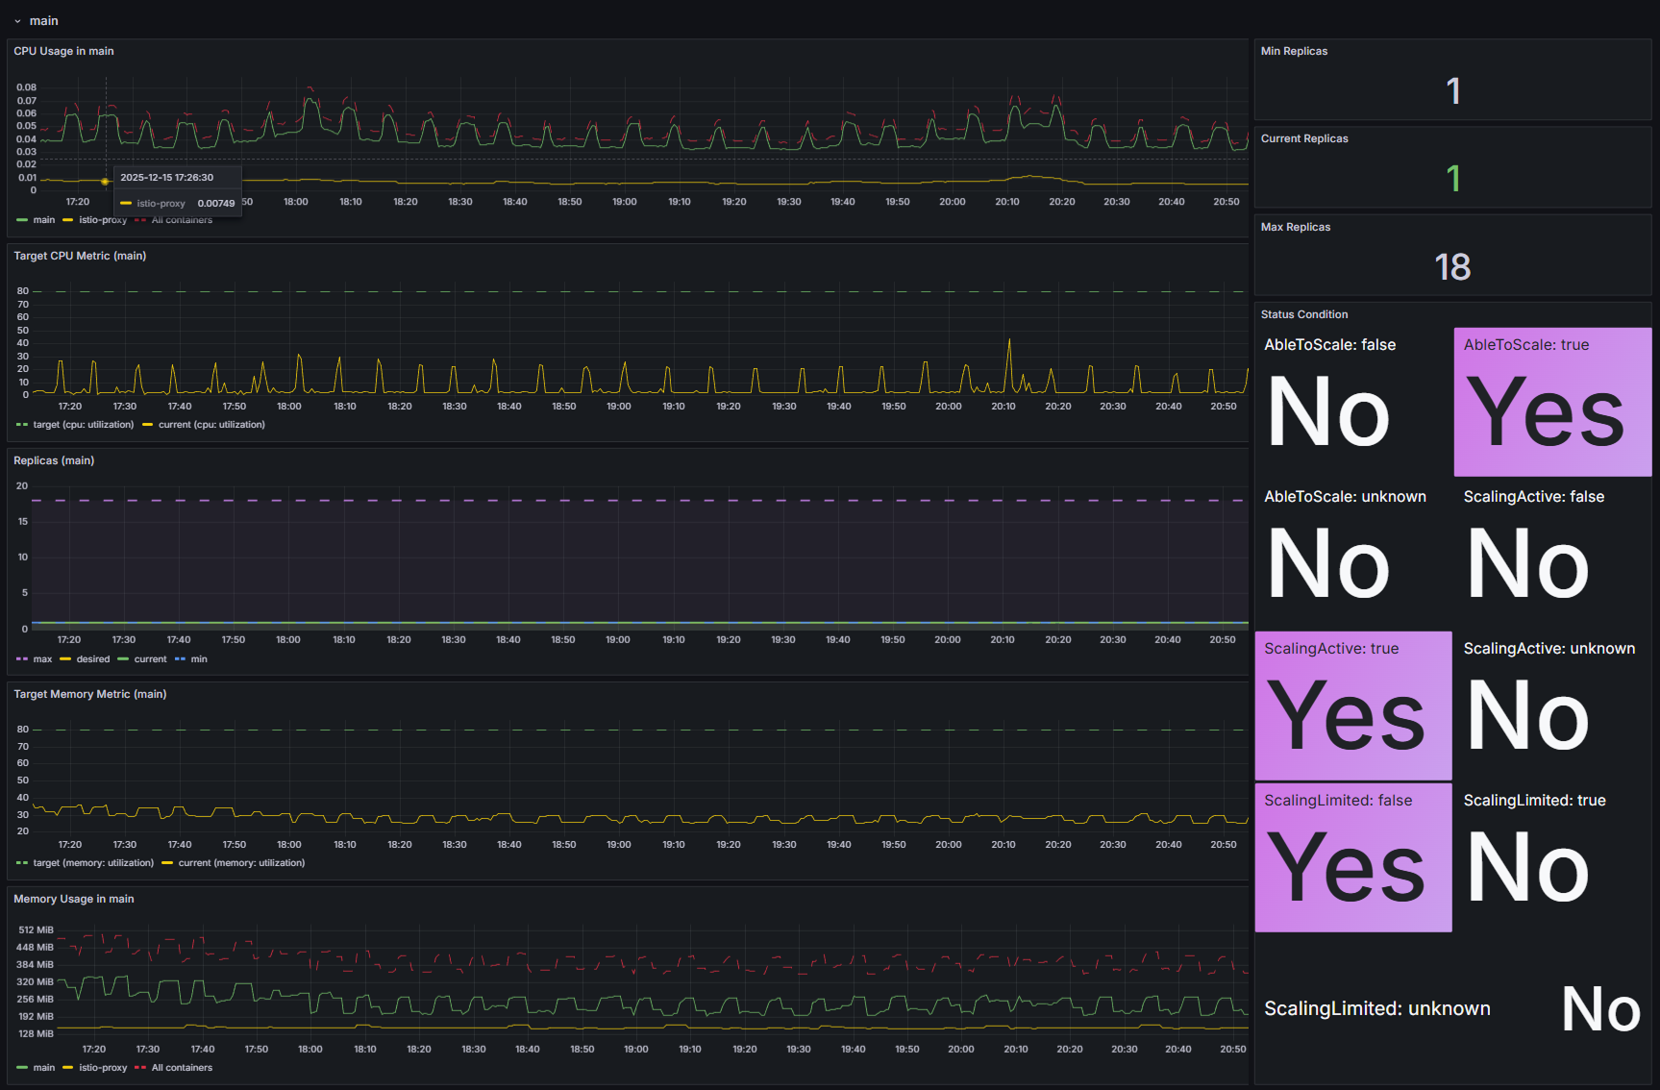The image size is (1660, 1090).
Task: Click the Current Replicas value
Action: (1452, 179)
